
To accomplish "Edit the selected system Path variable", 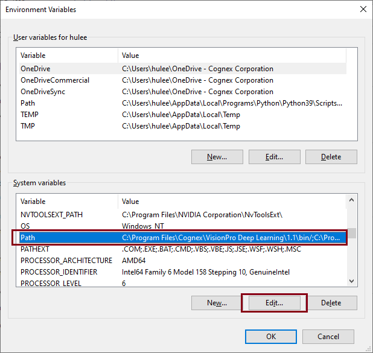I will coord(274,303).
